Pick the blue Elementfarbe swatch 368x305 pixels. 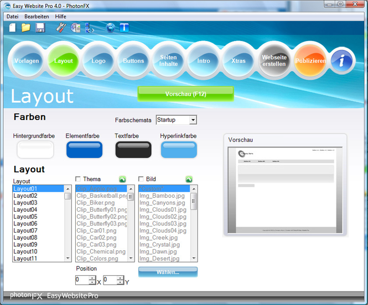(84, 149)
